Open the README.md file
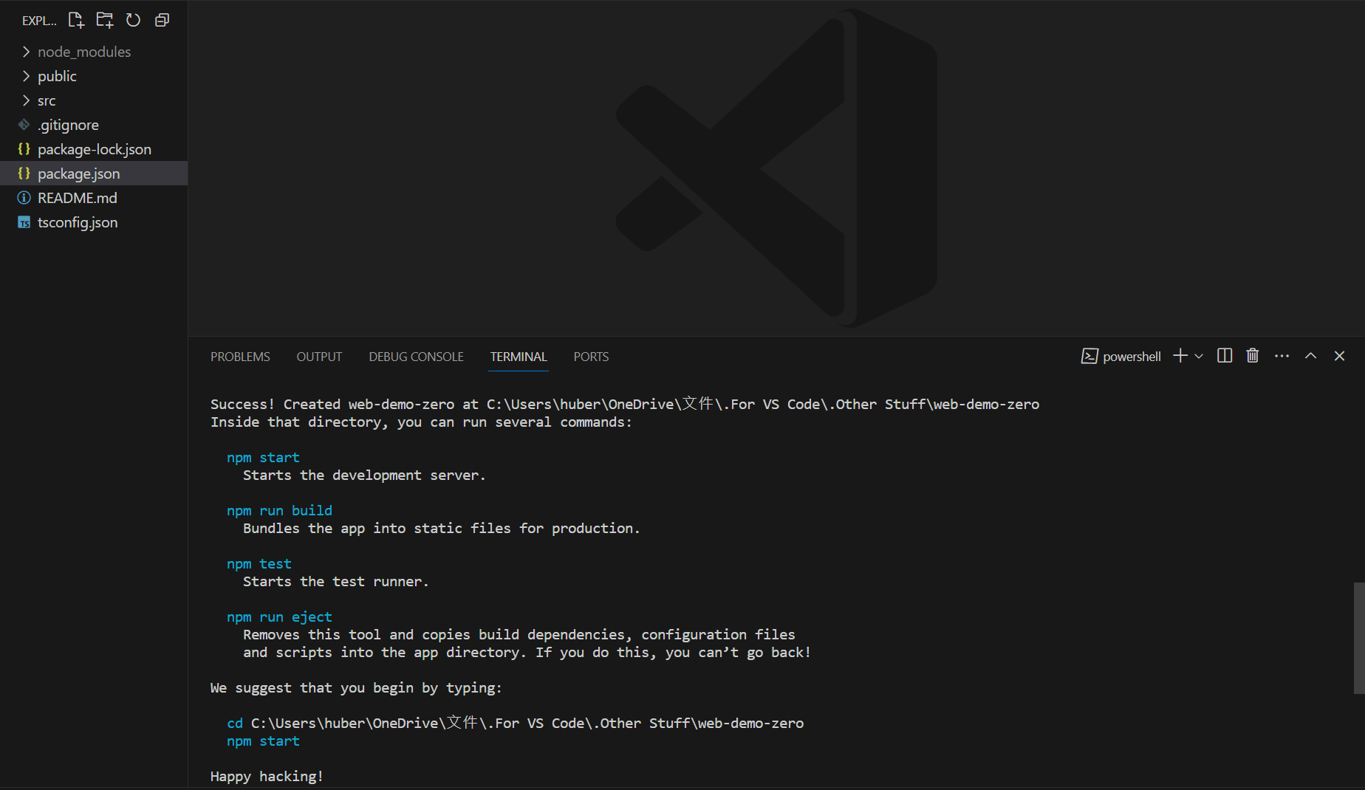 [94, 198]
